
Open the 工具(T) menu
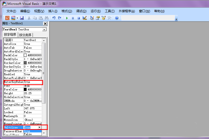110,11
